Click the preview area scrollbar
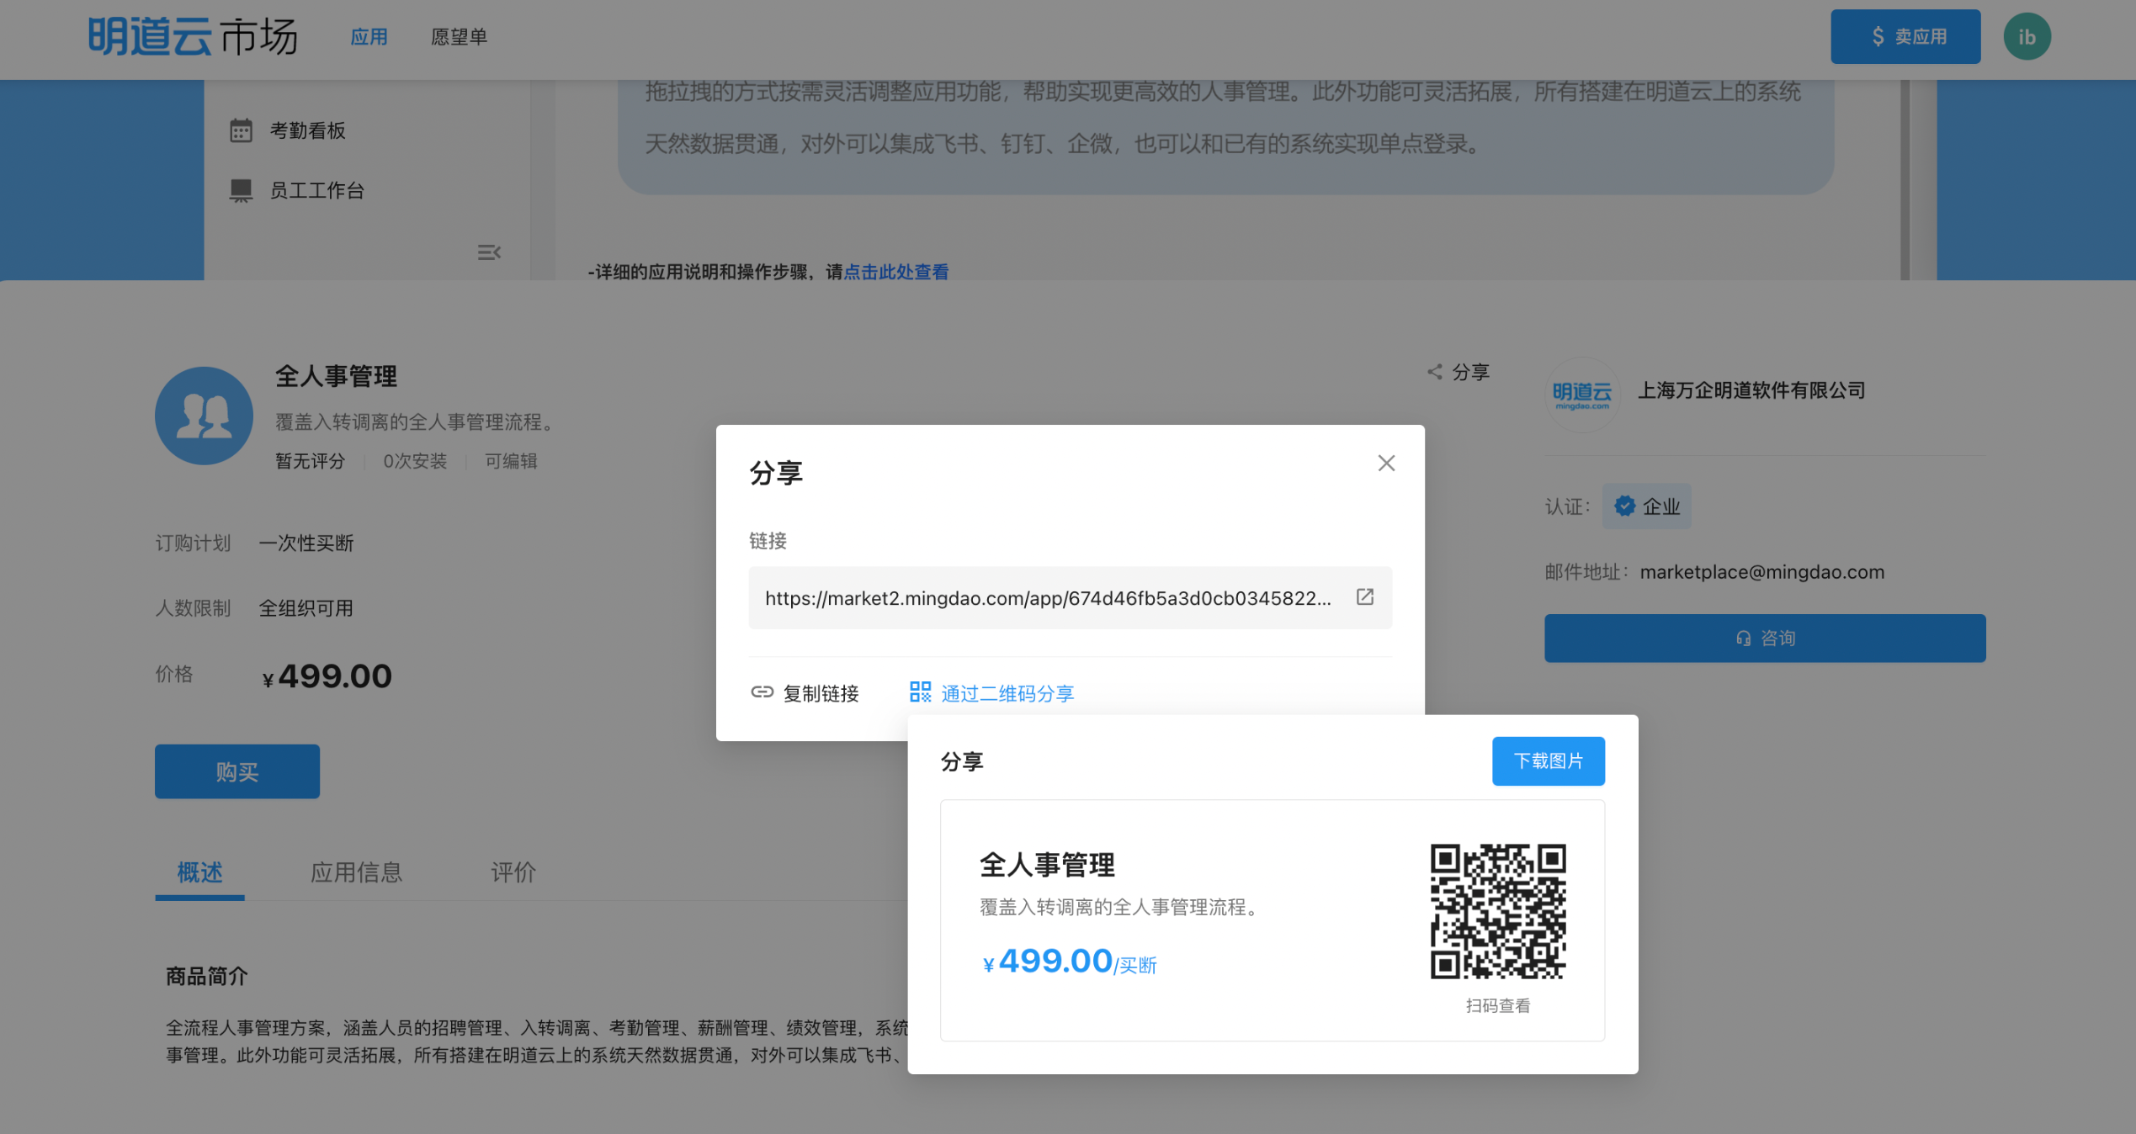 click(x=1905, y=180)
